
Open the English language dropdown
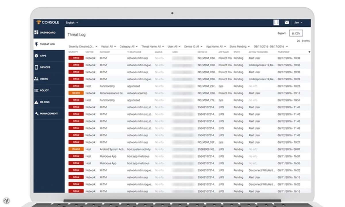click(x=72, y=23)
